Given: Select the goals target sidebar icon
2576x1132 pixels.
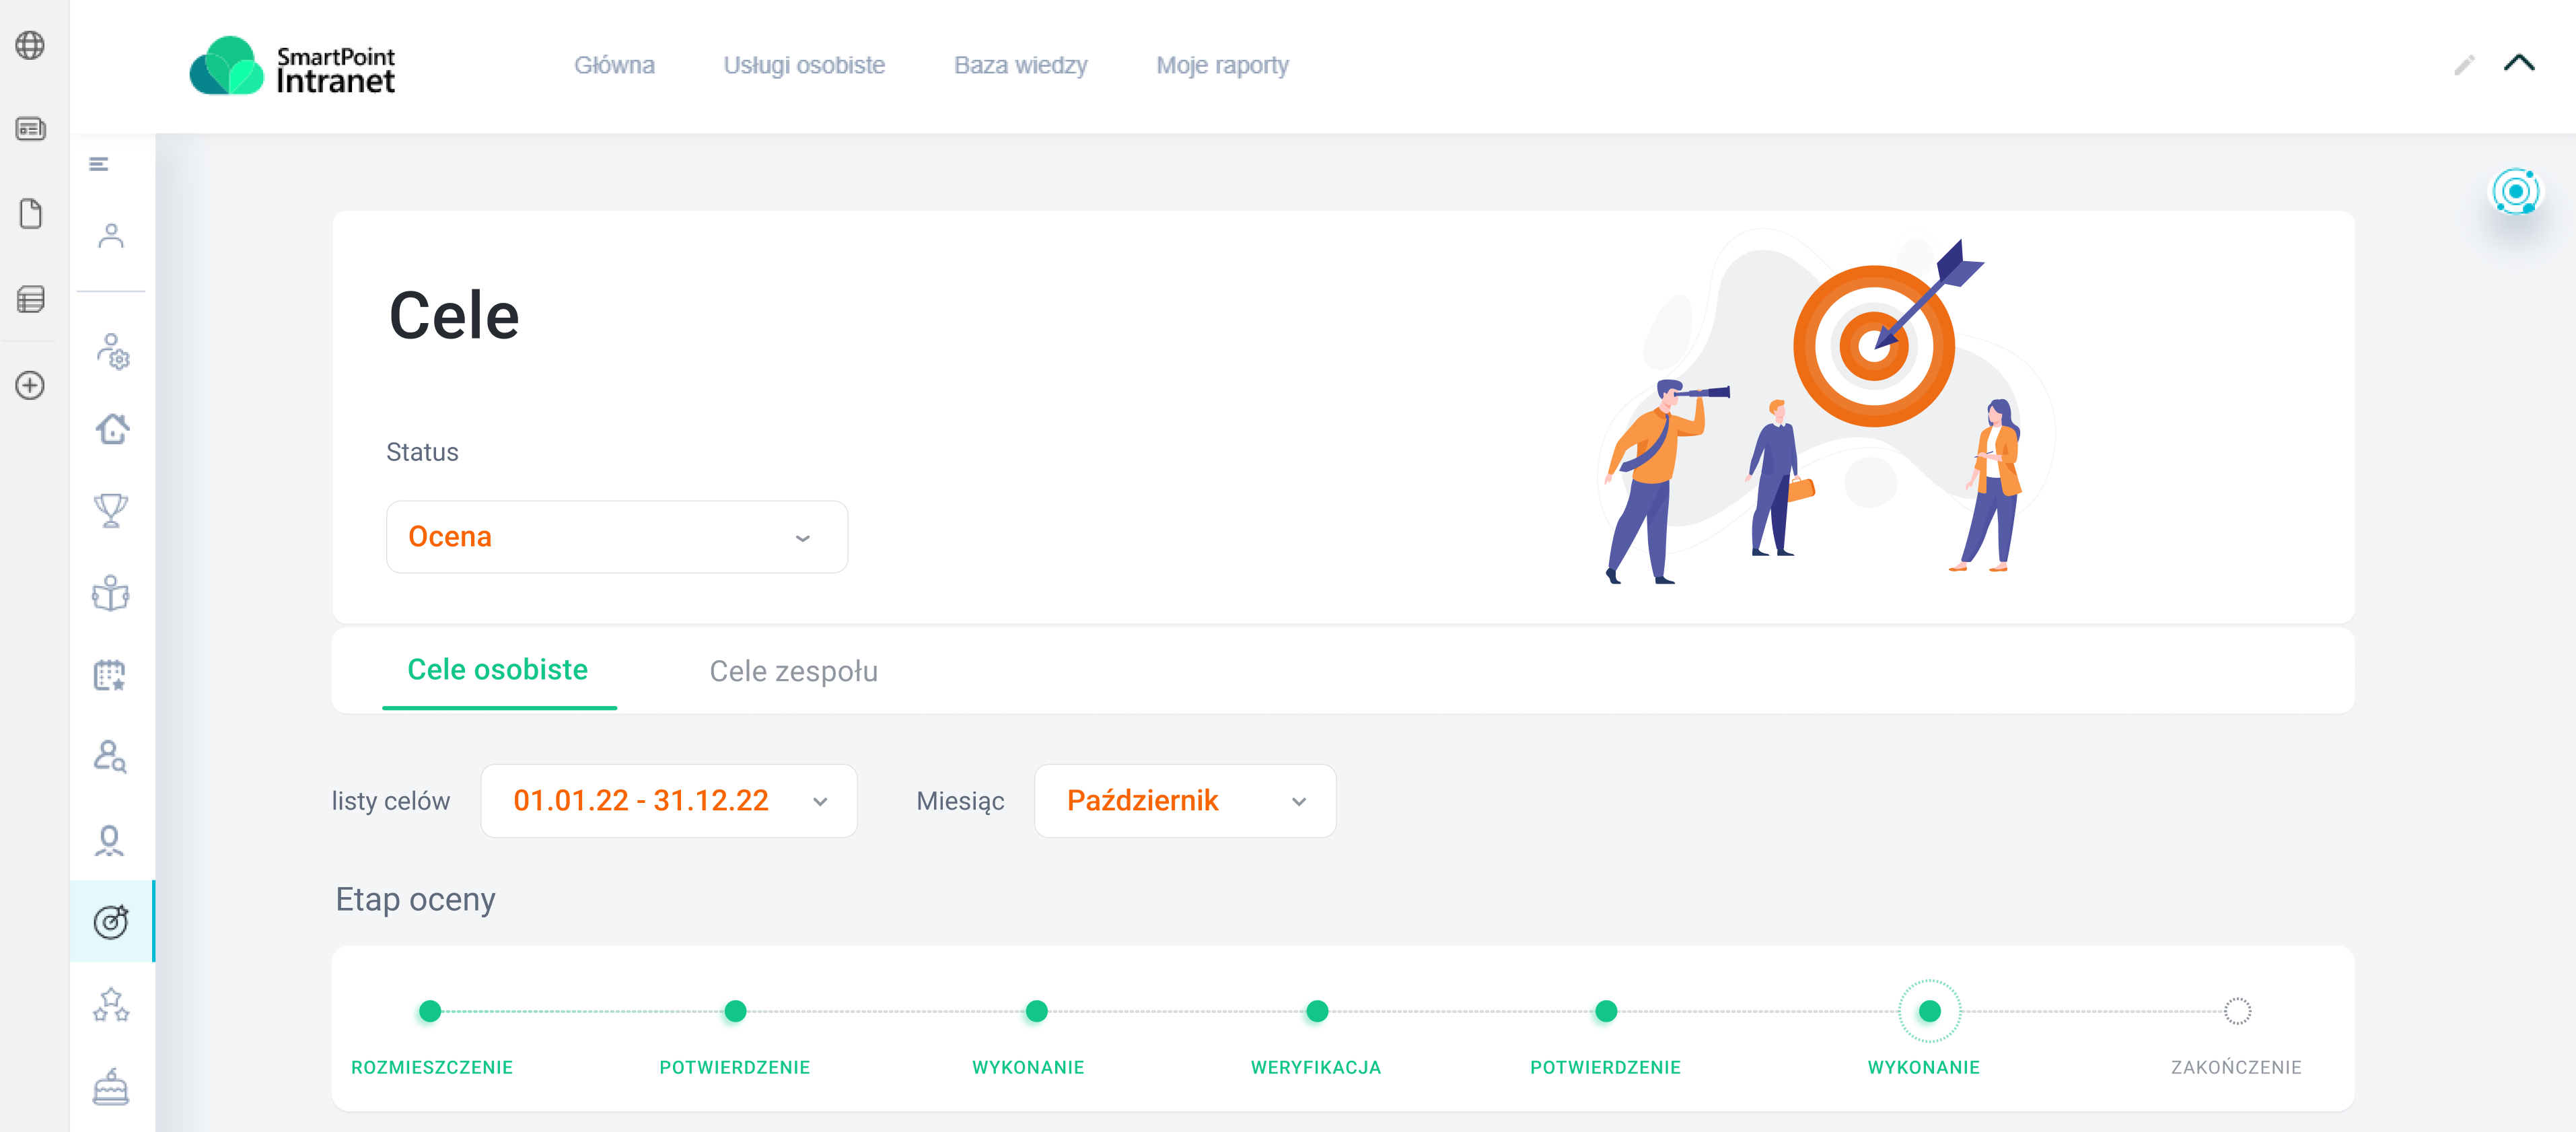Looking at the screenshot, I should 111,921.
